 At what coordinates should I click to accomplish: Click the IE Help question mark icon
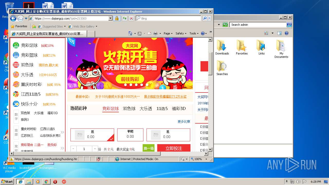coord(203,33)
